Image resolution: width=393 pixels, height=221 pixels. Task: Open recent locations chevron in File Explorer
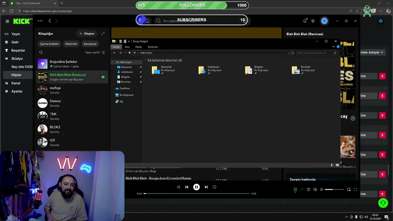coord(125,53)
